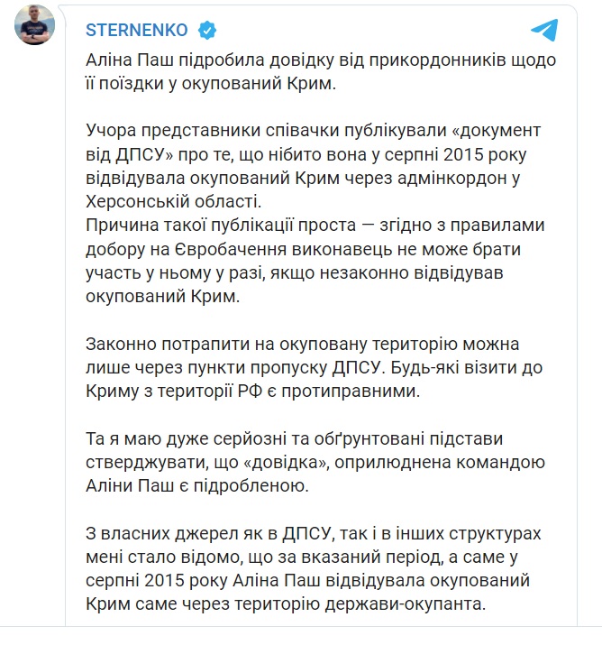Open the Telegram paper-plane logo

coord(544,30)
